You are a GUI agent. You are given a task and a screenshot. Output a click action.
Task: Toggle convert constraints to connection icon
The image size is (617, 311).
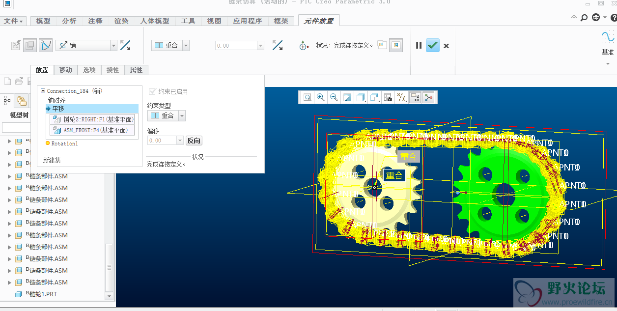46,45
